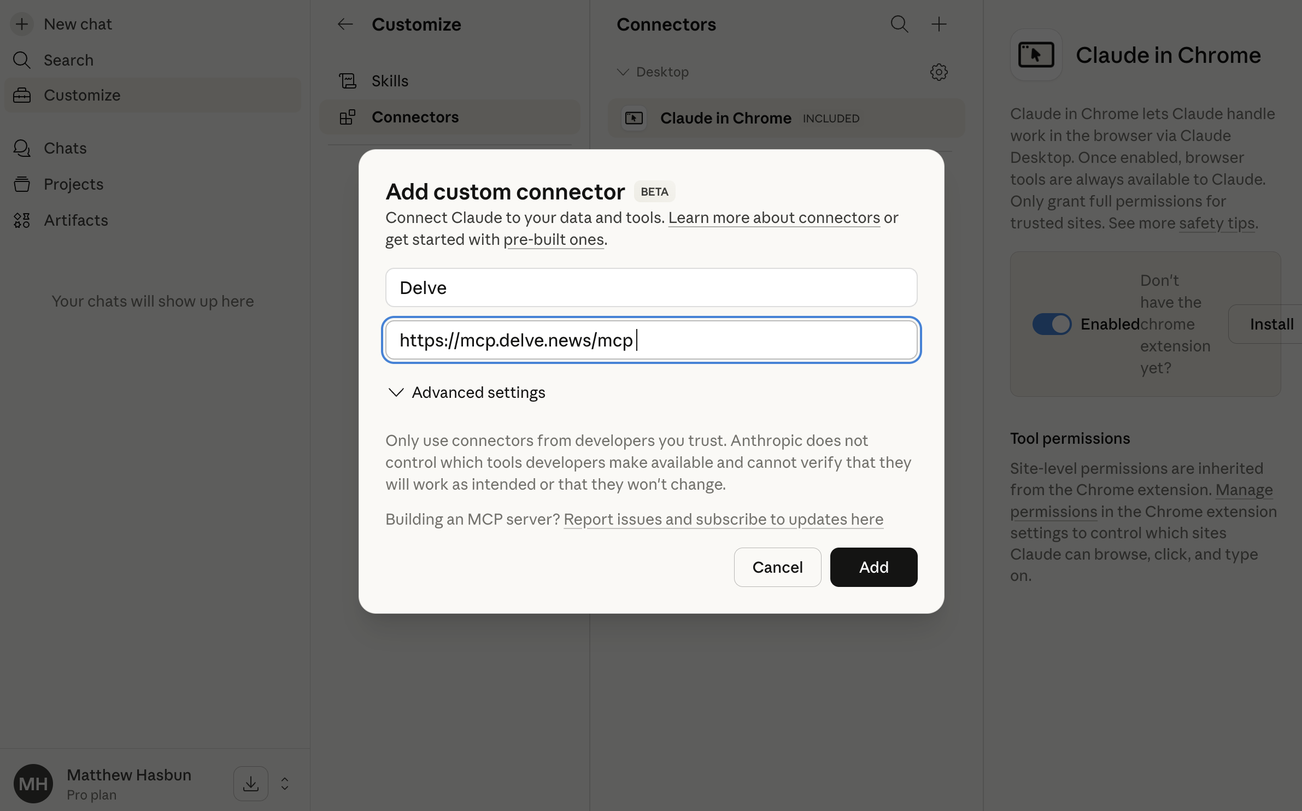Click the New chat plus icon
Viewport: 1302px width, 811px height.
[22, 24]
